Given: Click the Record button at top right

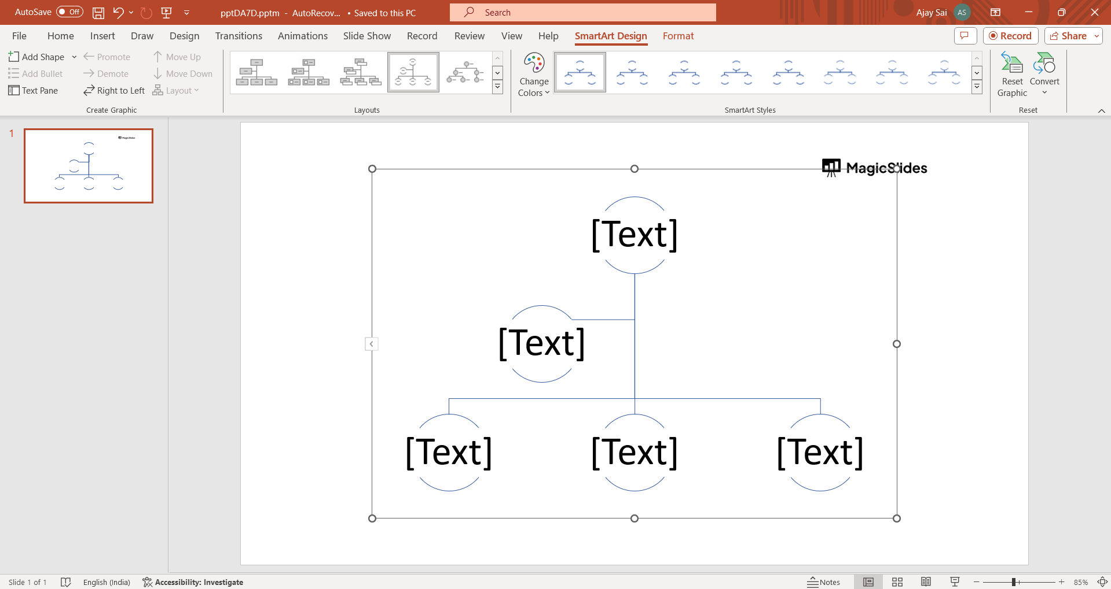Looking at the screenshot, I should pyautogui.click(x=1010, y=36).
